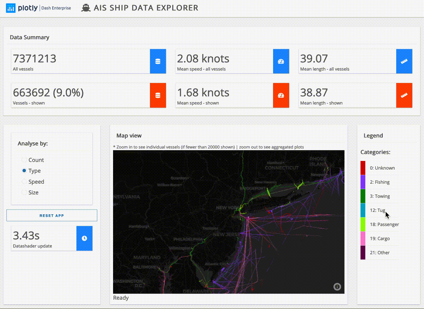Click the ship icon beside the title

point(86,8)
